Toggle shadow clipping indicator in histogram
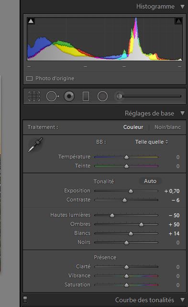 tap(31, 21)
